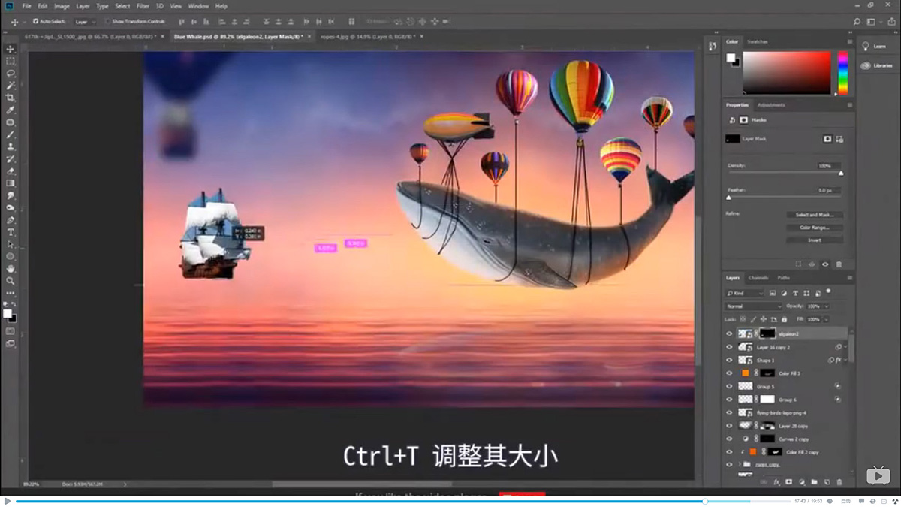This screenshot has width=901, height=507.
Task: Click the Select and Mask button
Action: pos(815,214)
